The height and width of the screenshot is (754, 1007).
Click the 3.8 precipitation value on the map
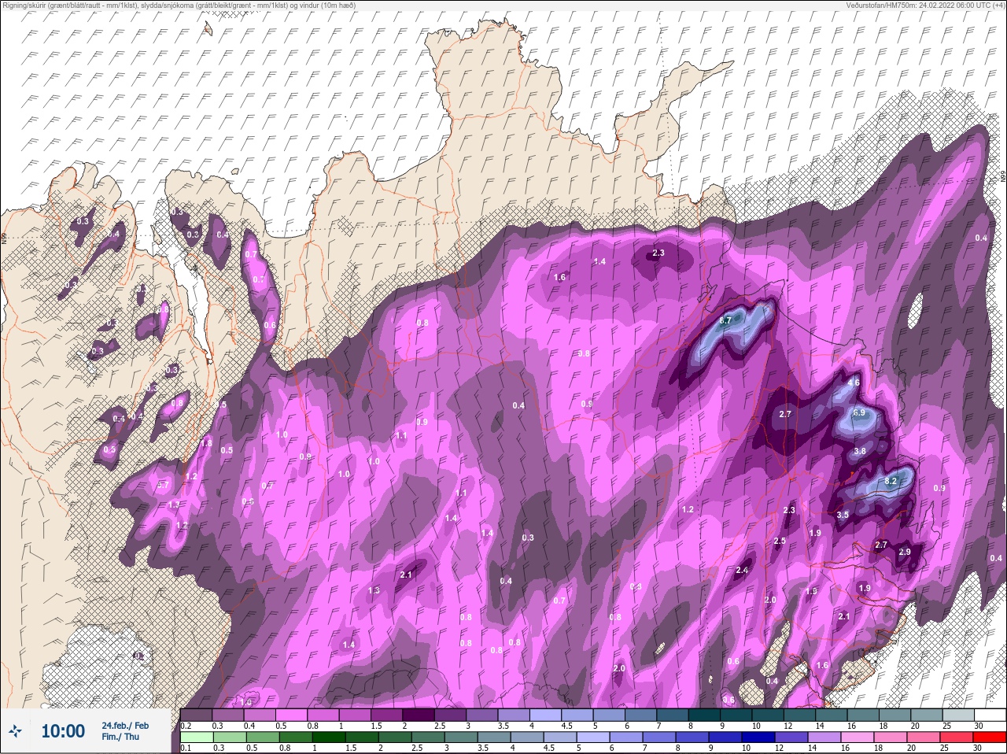(860, 451)
